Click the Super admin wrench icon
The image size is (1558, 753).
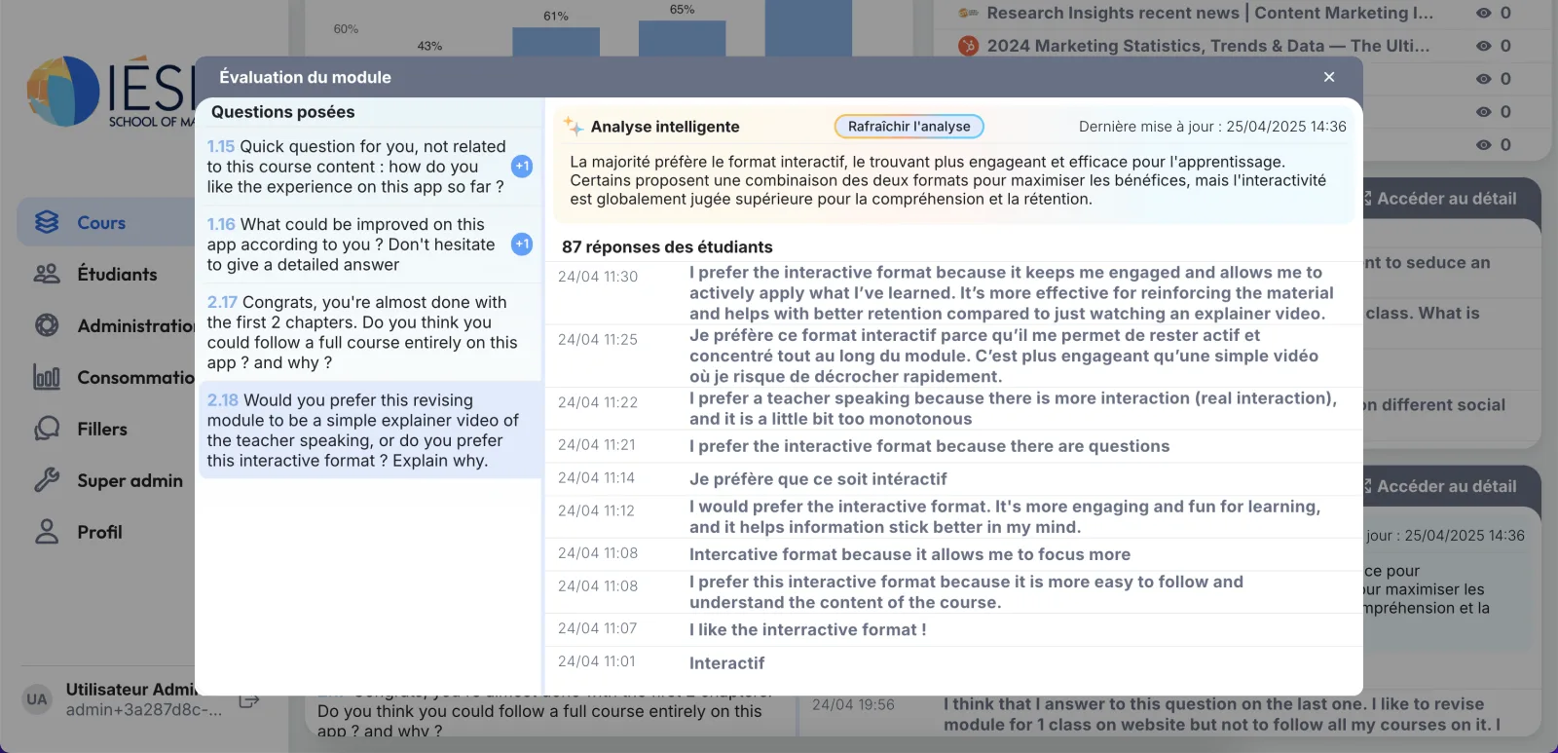(47, 480)
